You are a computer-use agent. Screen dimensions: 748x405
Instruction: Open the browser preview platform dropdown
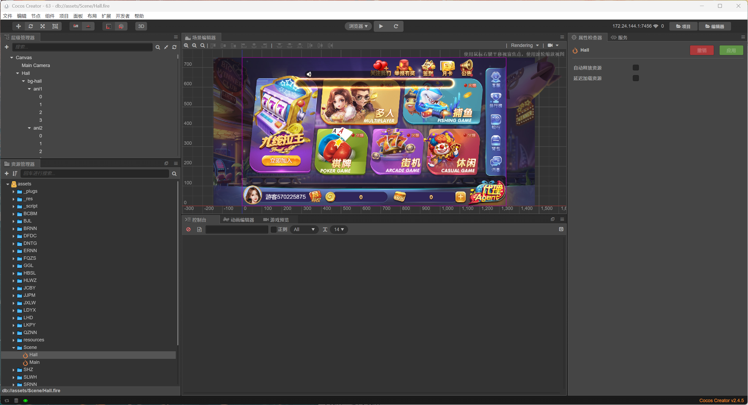tap(358, 26)
